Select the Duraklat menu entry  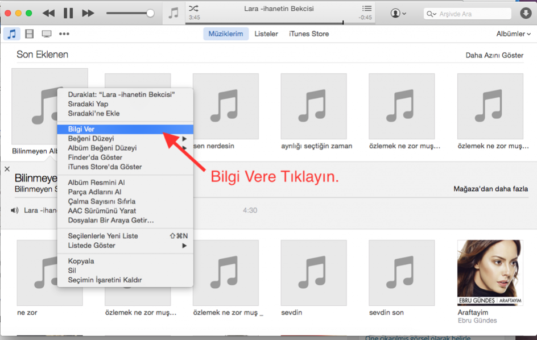[x=125, y=94]
